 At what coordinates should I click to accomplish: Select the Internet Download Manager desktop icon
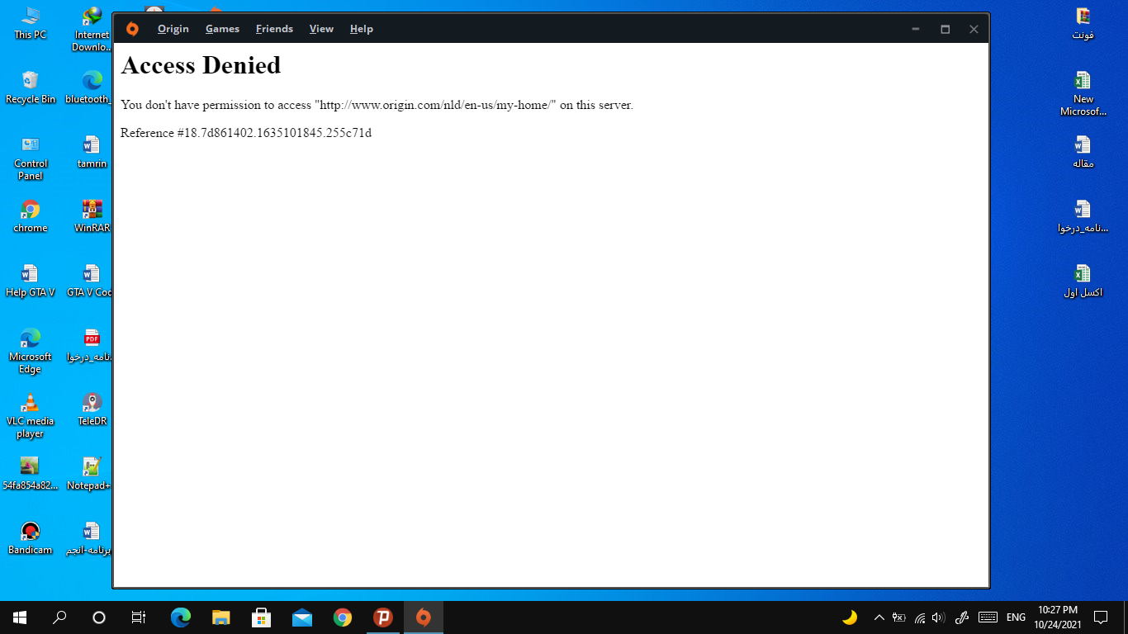tap(92, 29)
